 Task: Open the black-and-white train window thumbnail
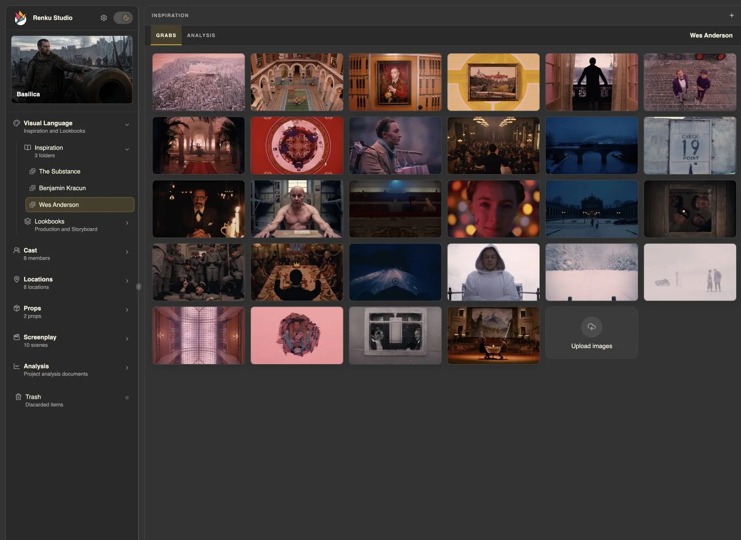click(x=395, y=336)
